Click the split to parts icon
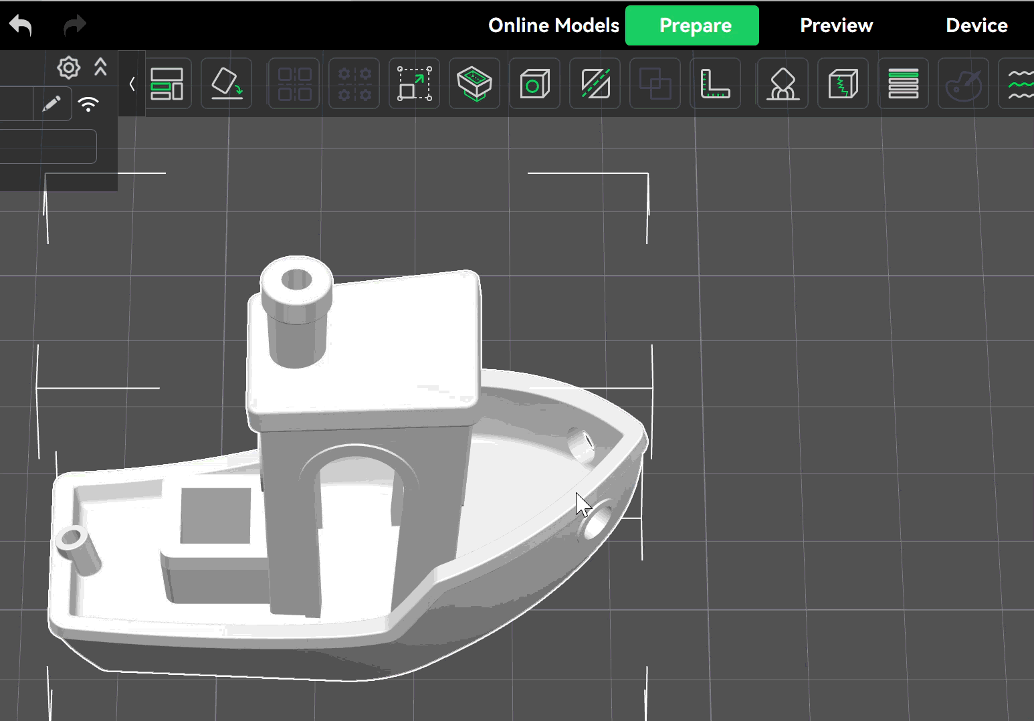 [x=354, y=84]
